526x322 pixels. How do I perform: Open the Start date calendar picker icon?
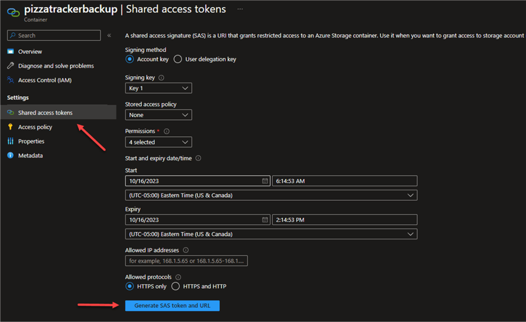265,181
